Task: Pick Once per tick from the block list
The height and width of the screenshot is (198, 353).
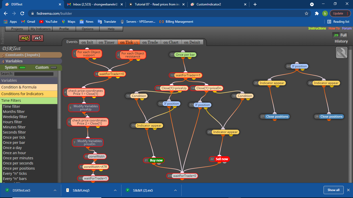Action: 14,137
